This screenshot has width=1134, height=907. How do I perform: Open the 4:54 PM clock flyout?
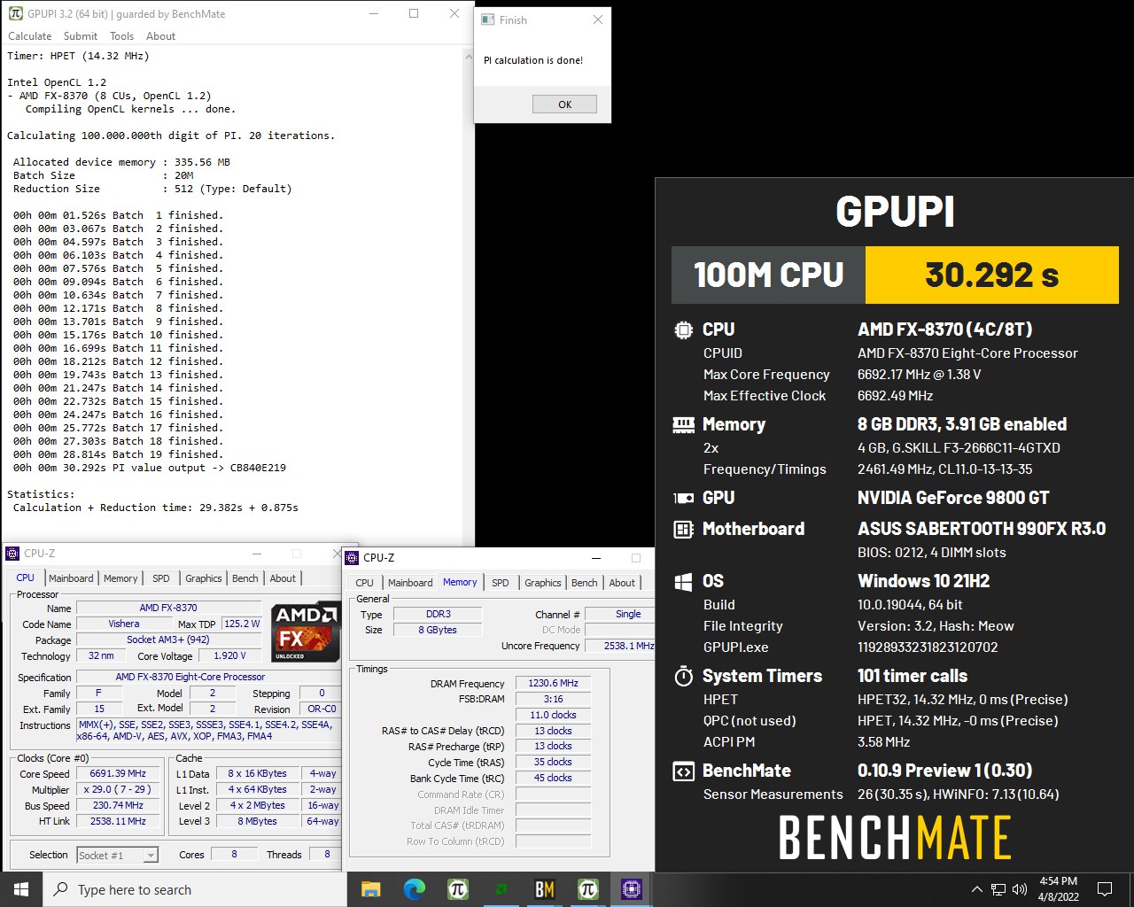point(1059,889)
